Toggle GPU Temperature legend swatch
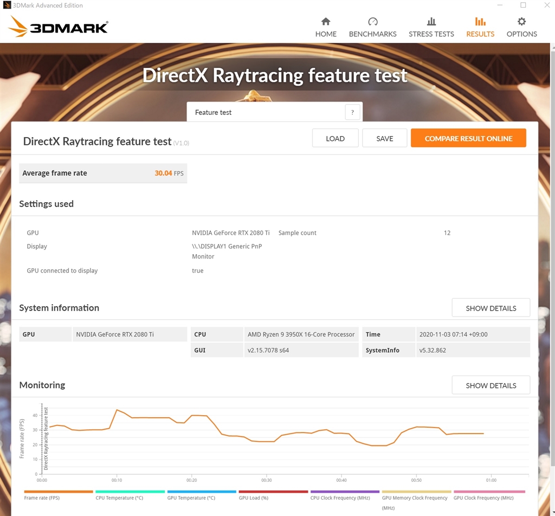The height and width of the screenshot is (516, 555). pyautogui.click(x=202, y=492)
